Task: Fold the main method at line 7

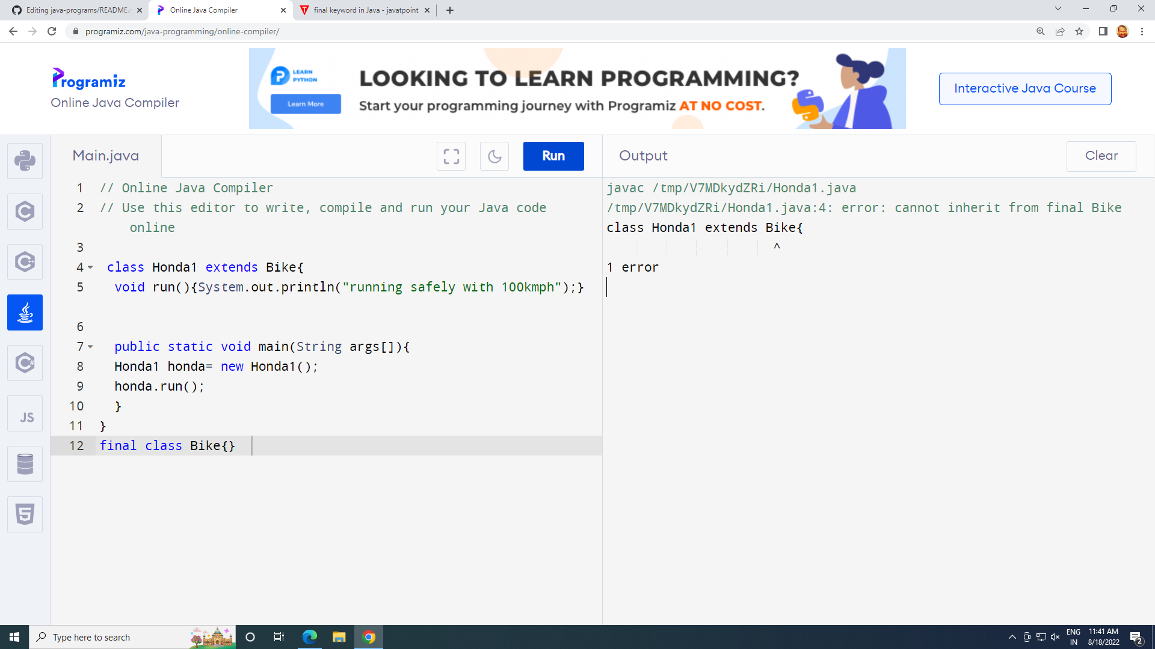Action: point(90,347)
